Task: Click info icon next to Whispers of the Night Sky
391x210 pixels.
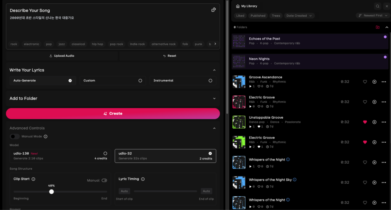Action: tap(294, 180)
